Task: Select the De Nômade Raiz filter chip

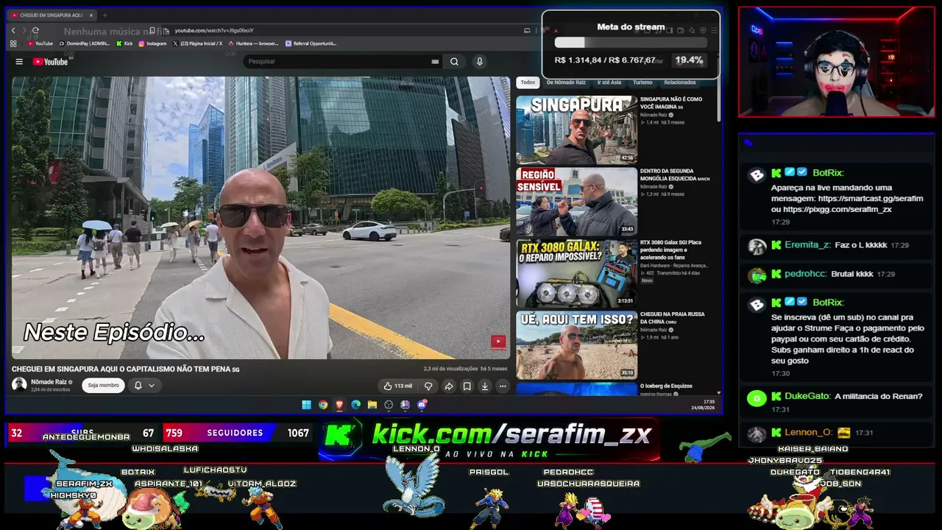Action: (x=566, y=82)
